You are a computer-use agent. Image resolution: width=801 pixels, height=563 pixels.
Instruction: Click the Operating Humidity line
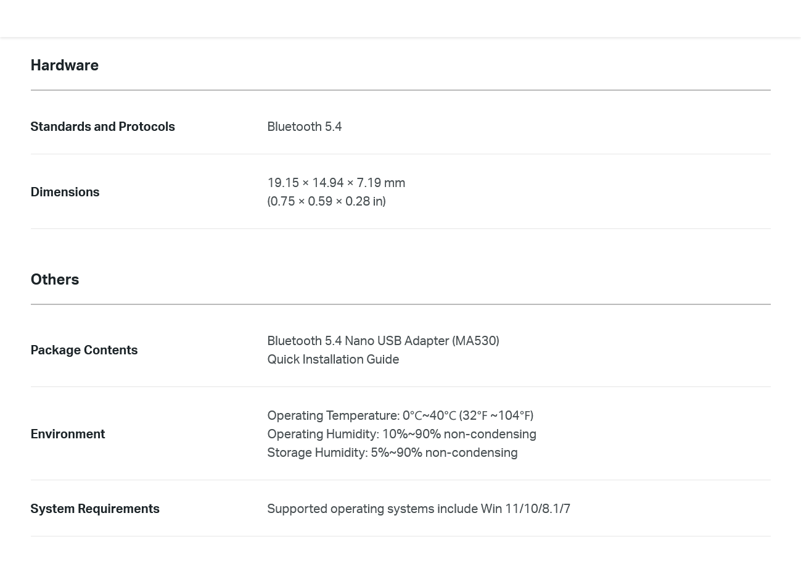pos(401,434)
